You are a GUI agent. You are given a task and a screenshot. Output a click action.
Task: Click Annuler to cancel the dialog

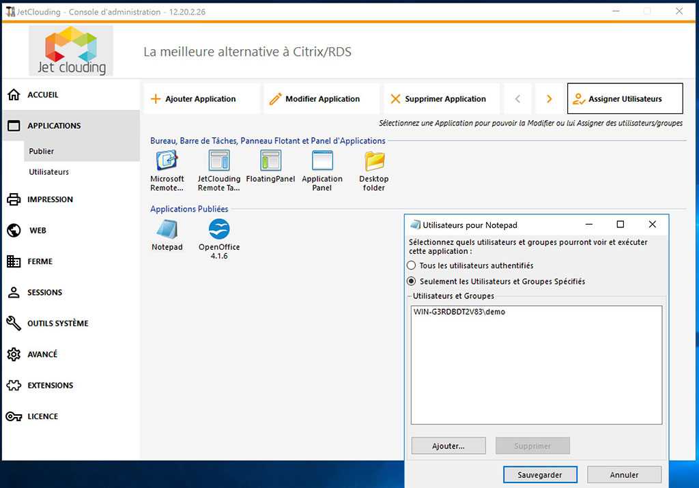[x=624, y=474]
